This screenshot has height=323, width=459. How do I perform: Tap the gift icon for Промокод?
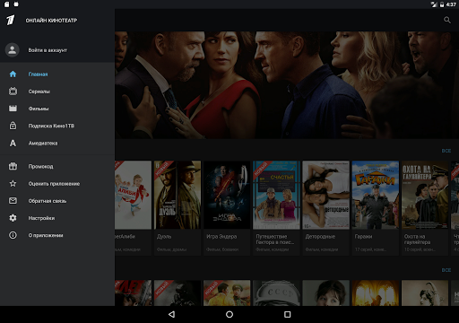pos(13,166)
